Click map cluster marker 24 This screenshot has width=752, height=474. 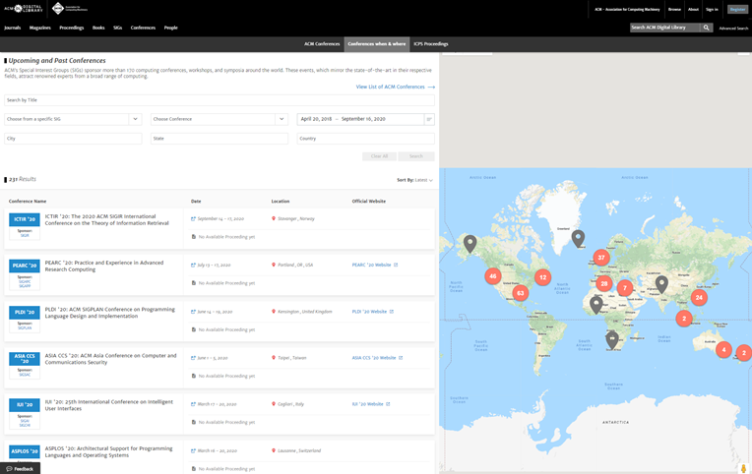tap(699, 298)
